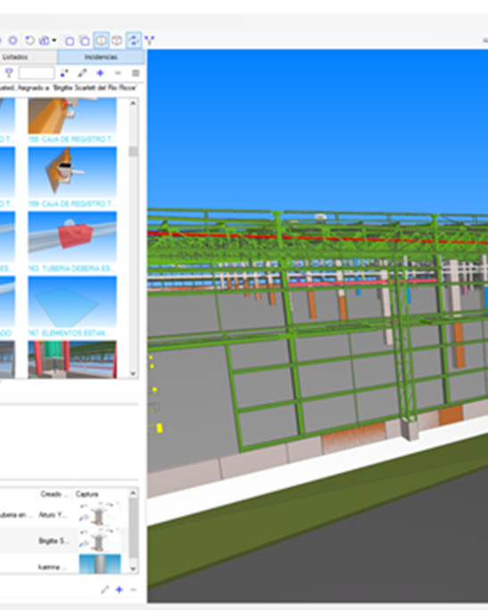Click the gear settings icon in top toolbar
This screenshot has width=488, height=610.
(12, 40)
